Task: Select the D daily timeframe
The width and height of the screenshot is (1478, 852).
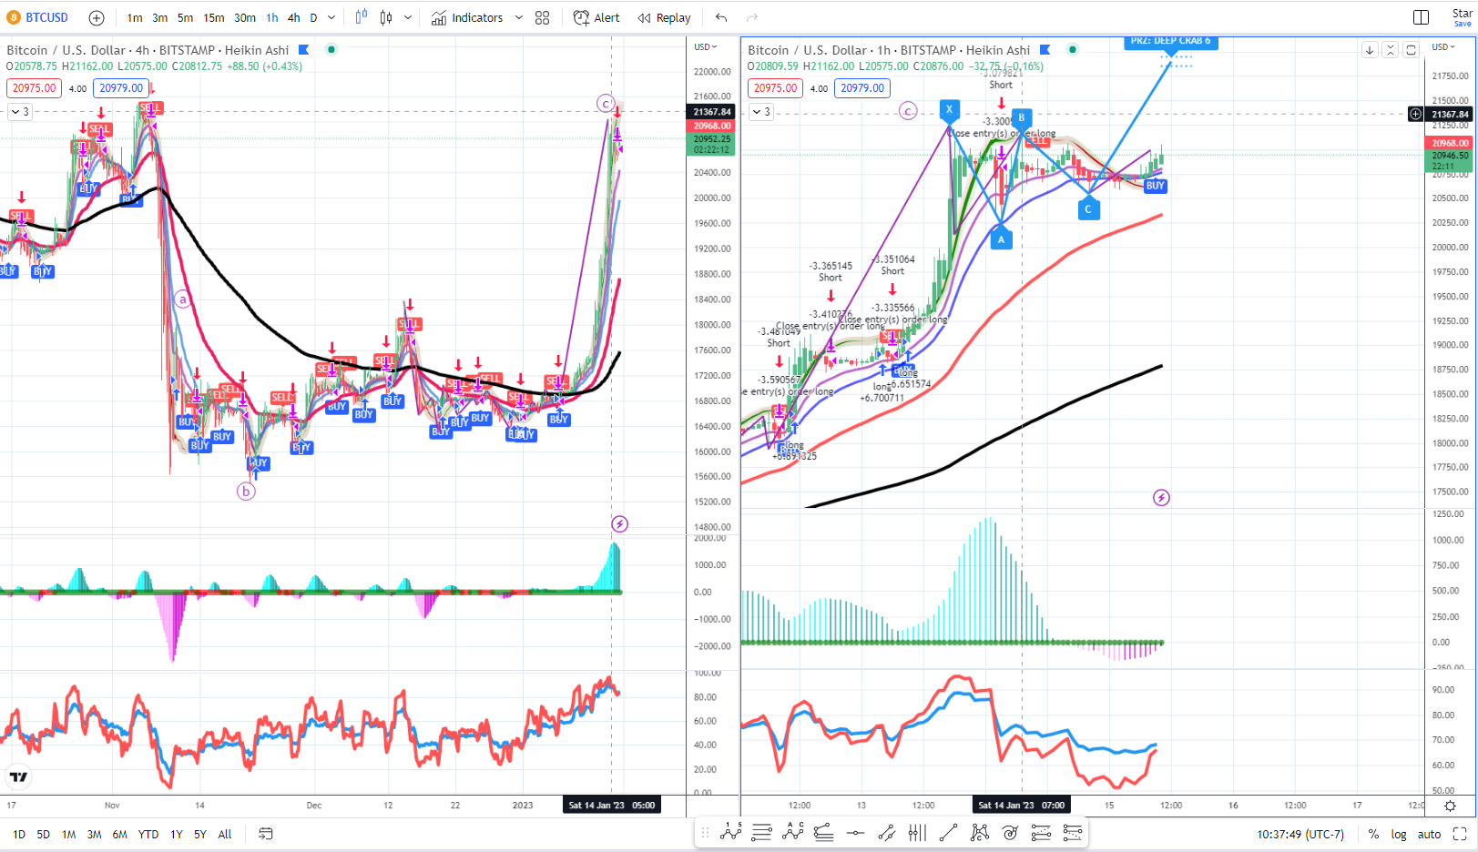Action: coord(313,17)
